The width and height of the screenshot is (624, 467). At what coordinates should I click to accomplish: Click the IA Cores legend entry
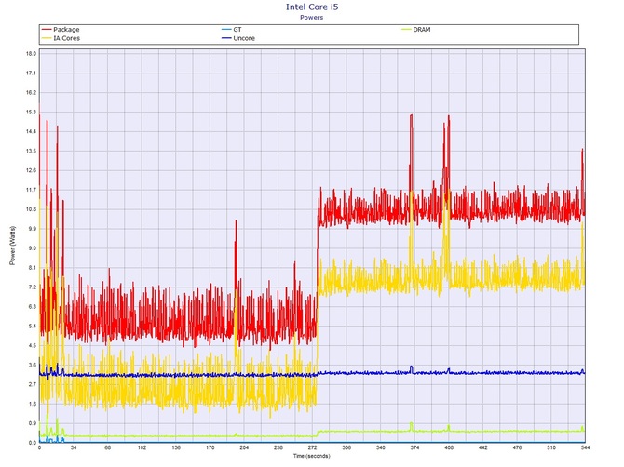[61, 38]
